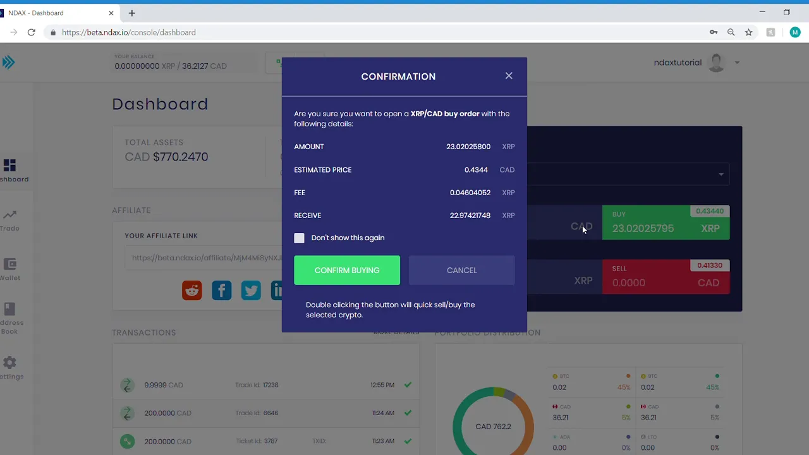Click the Ticket 3767 deposit icon
809x455 pixels.
128,441
